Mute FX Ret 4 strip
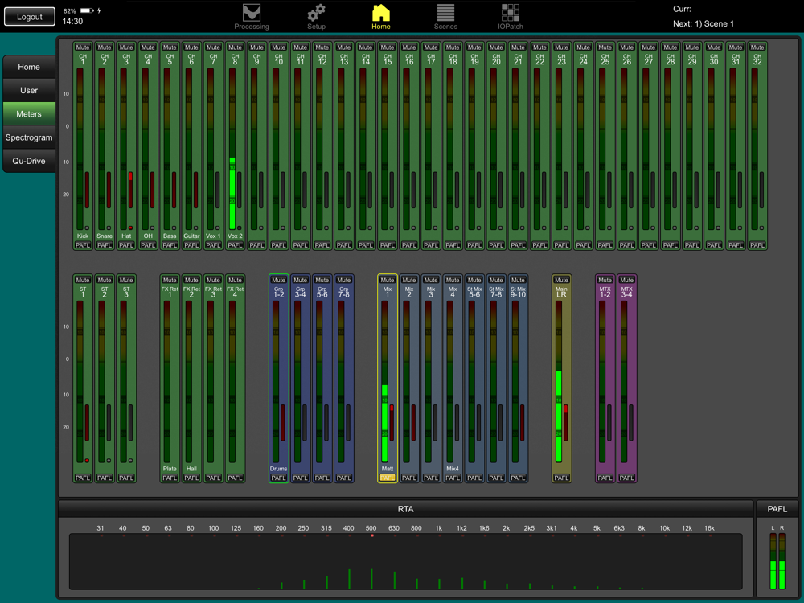 pyautogui.click(x=235, y=280)
